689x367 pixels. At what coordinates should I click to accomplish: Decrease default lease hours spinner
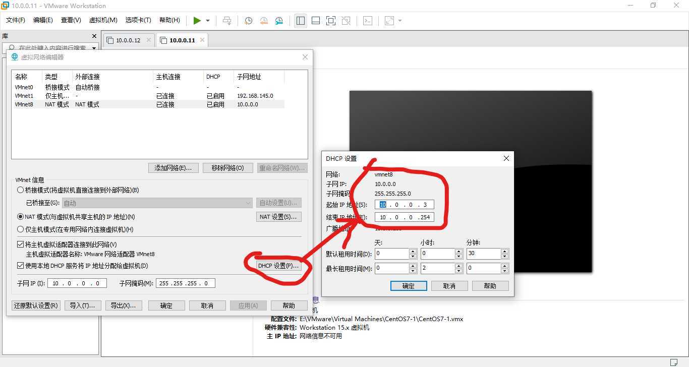458,256
